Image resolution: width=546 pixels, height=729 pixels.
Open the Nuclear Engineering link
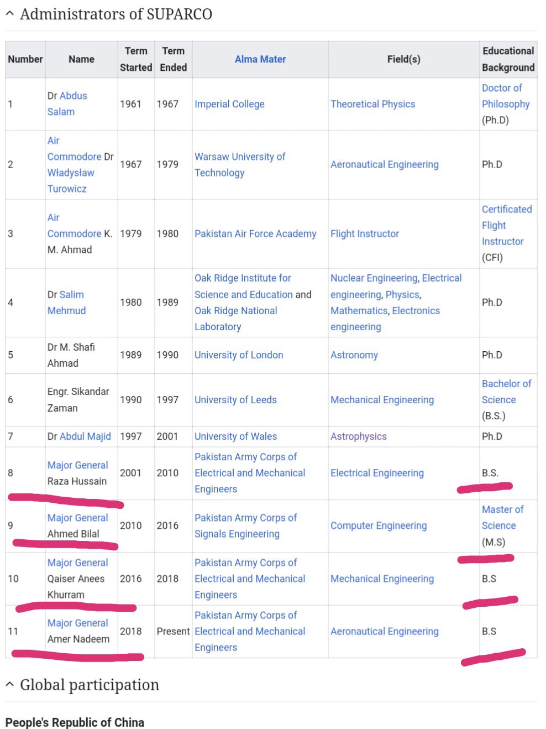tap(374, 278)
